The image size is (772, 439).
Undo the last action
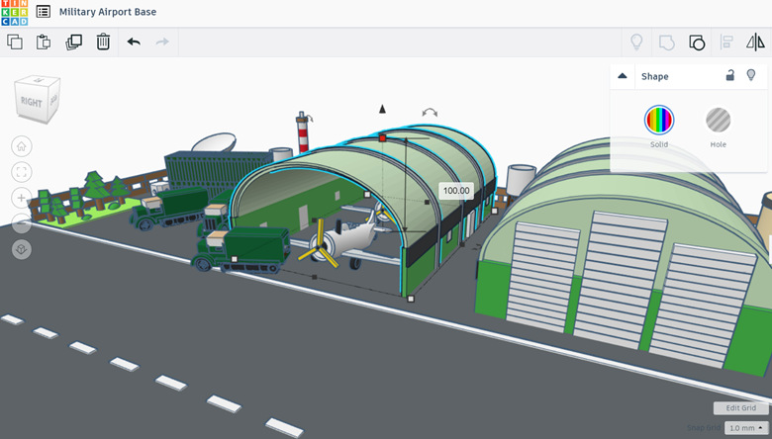pos(134,42)
